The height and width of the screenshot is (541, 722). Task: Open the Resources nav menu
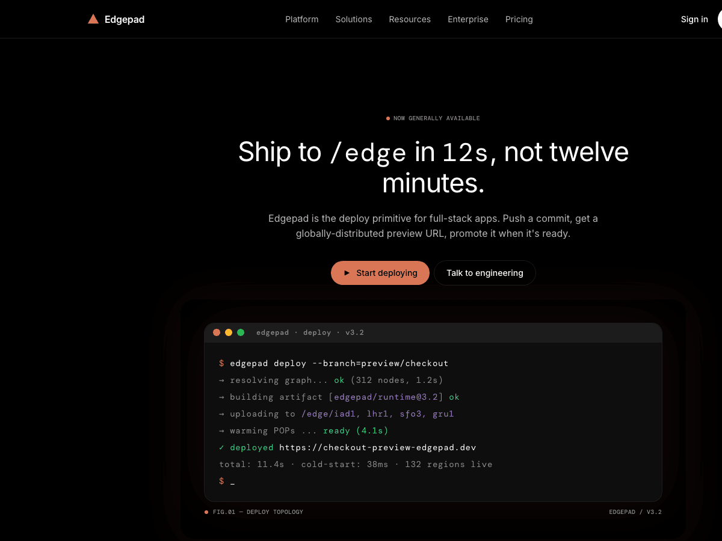point(410,19)
